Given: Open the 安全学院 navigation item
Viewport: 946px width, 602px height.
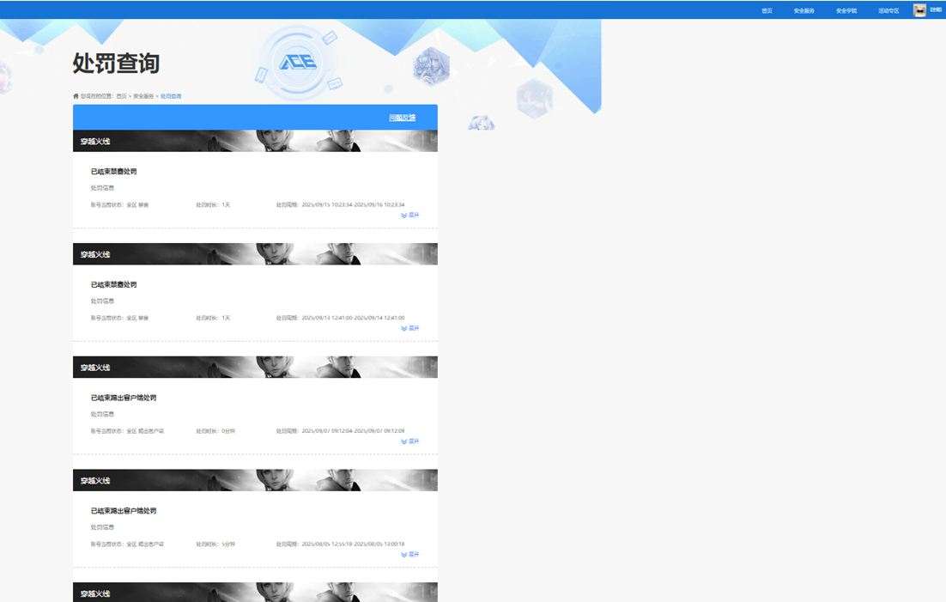Looking at the screenshot, I should pyautogui.click(x=846, y=10).
